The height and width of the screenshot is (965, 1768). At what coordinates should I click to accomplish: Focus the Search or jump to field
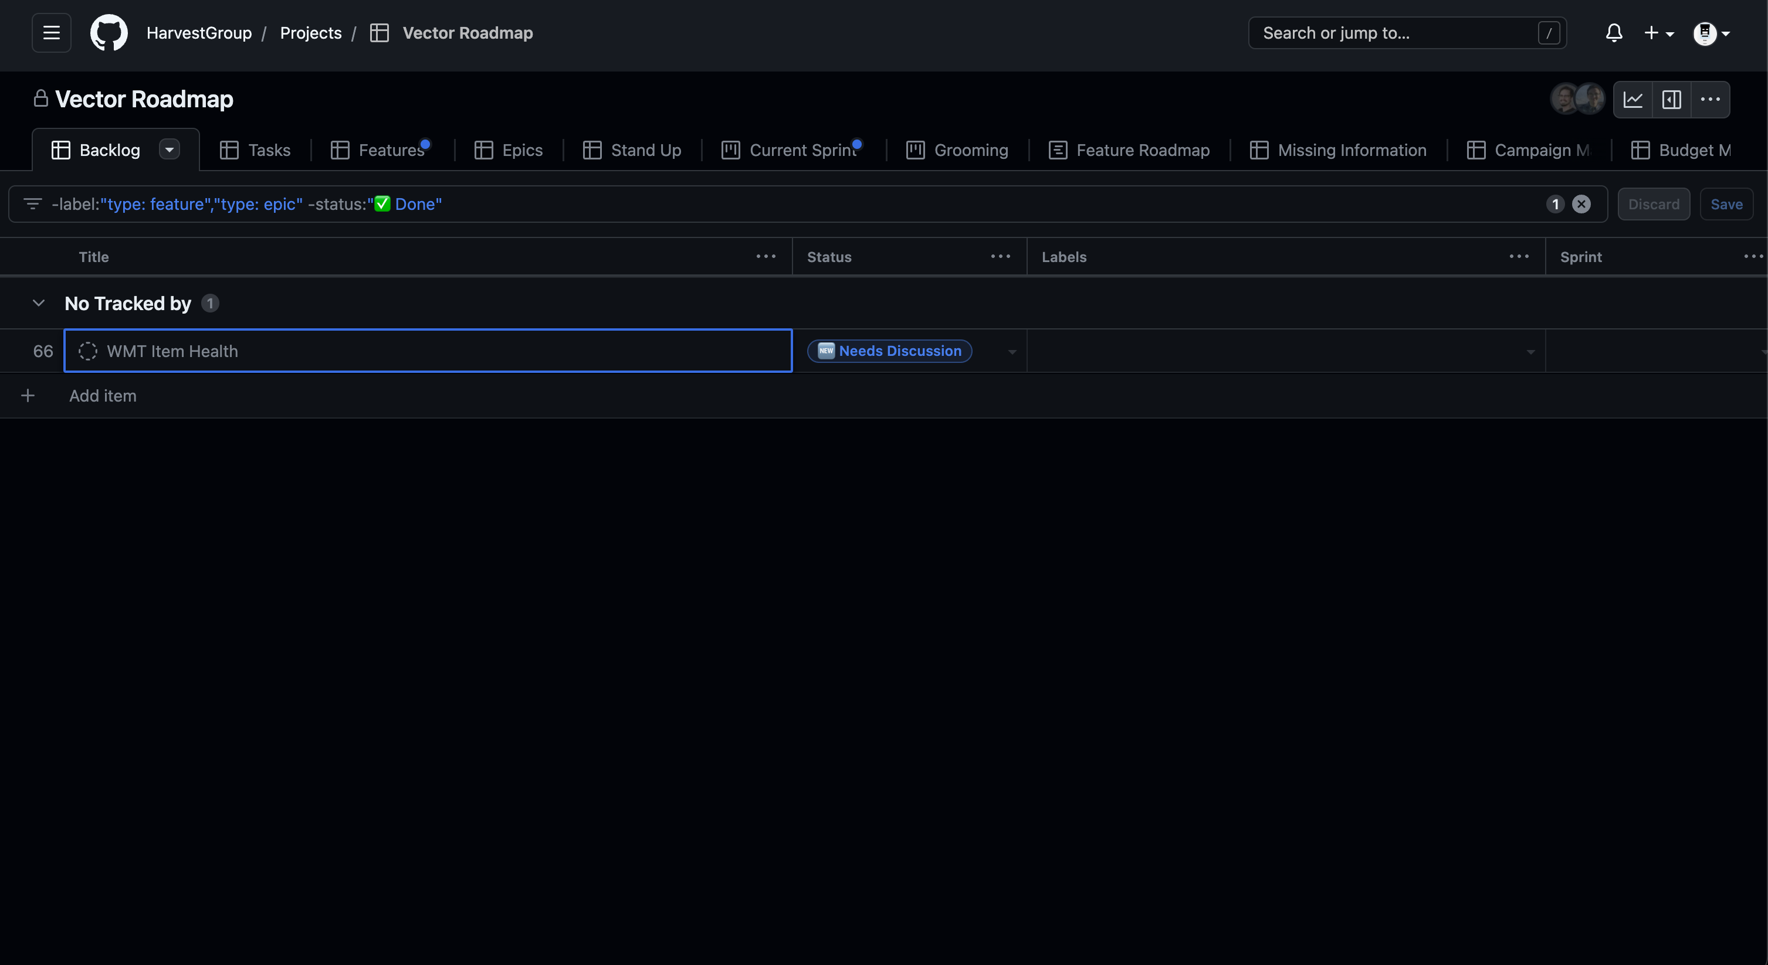coord(1407,33)
